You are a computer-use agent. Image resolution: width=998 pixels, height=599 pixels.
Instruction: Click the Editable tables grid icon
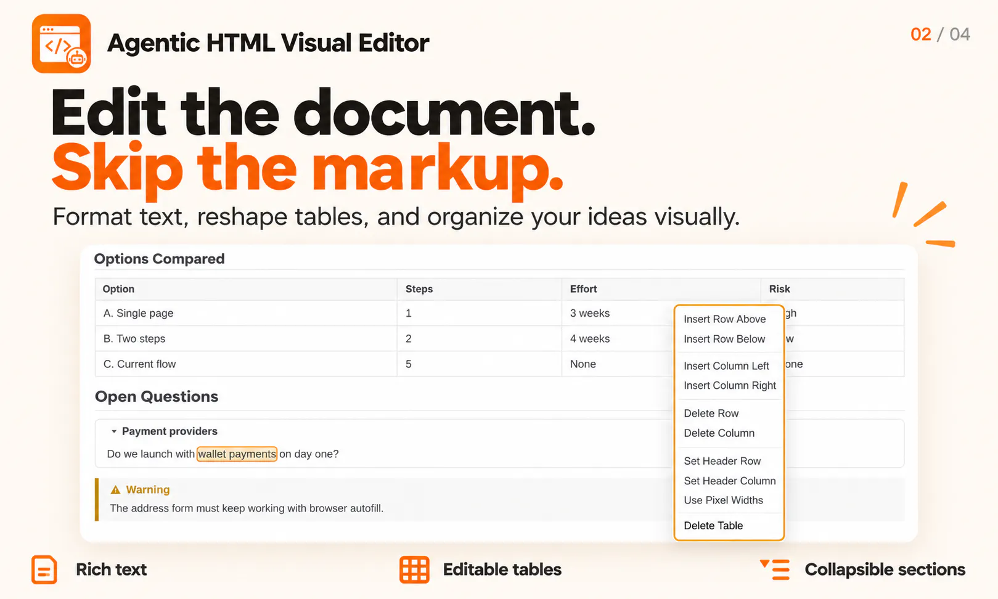[414, 569]
